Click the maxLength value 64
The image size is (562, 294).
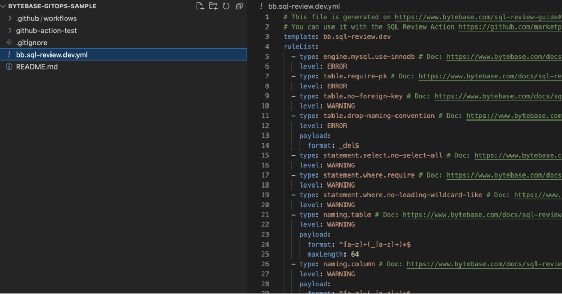coord(355,255)
